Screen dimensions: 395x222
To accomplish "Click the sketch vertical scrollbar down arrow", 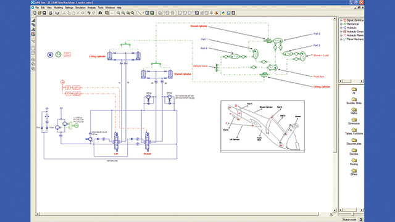I will click(x=335, y=210).
